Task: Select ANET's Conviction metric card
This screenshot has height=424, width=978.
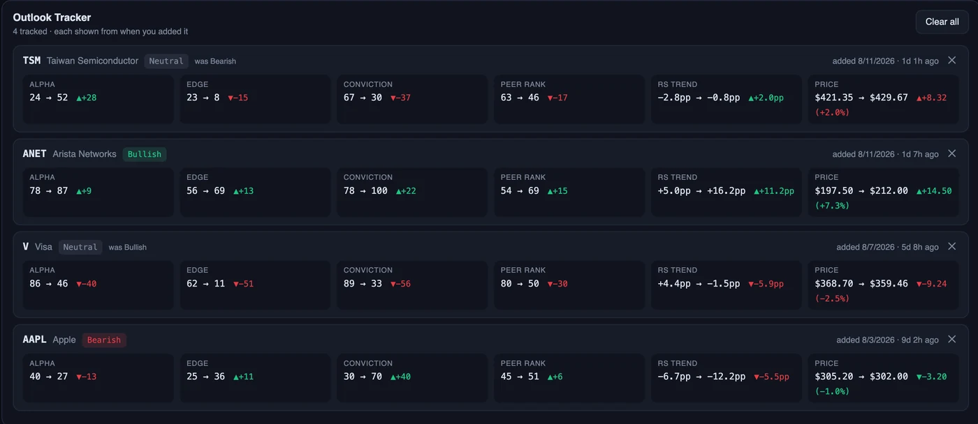Action: click(412, 192)
